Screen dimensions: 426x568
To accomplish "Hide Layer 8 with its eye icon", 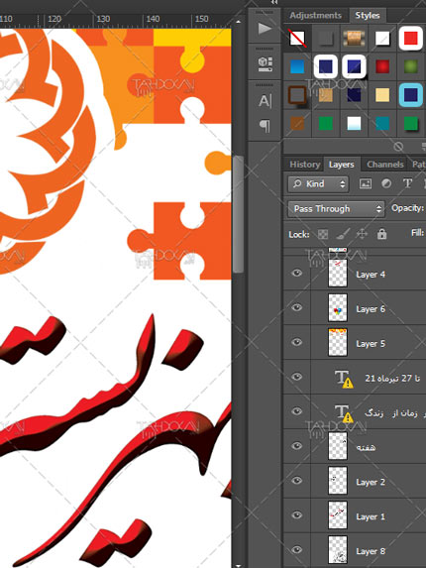I will coord(297,550).
